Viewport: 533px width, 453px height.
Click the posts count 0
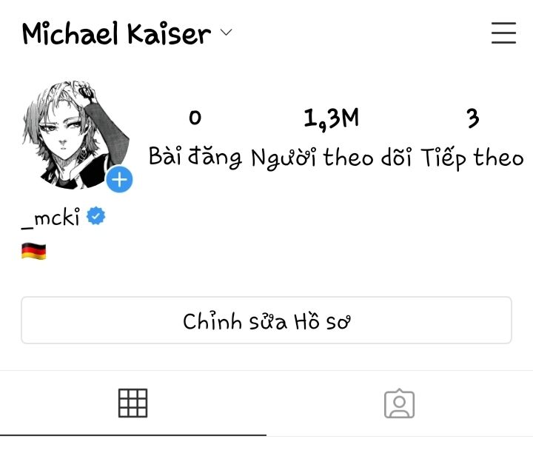click(x=195, y=118)
